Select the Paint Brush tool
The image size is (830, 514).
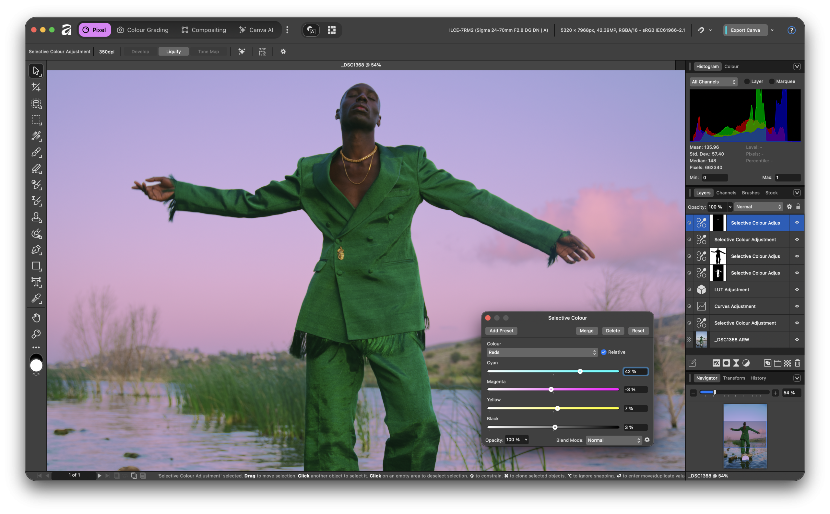36,152
